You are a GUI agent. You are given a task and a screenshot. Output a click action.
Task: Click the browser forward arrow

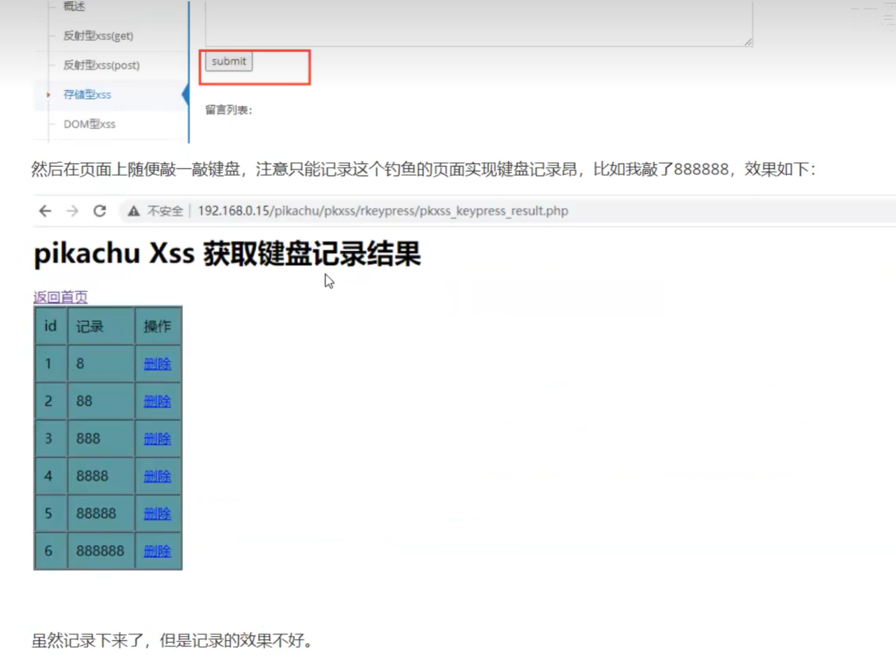pos(72,211)
